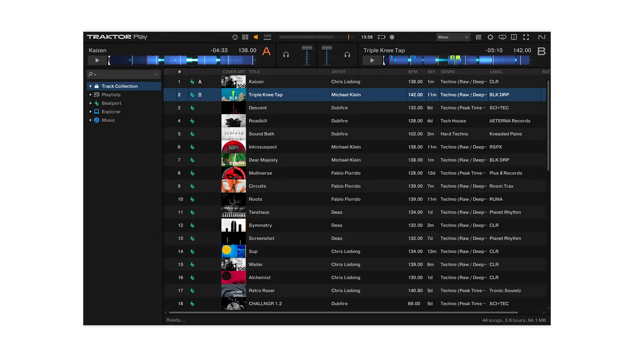Screen dimensions: 634x357
Task: Toggle the browser-only view icon
Action: (479, 37)
